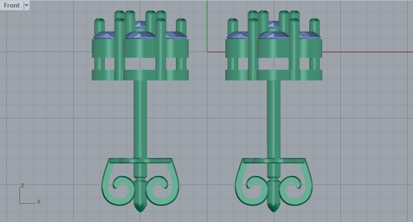This screenshot has height=222, width=413.
Task: Click the Front viewport label
Action: point(12,5)
